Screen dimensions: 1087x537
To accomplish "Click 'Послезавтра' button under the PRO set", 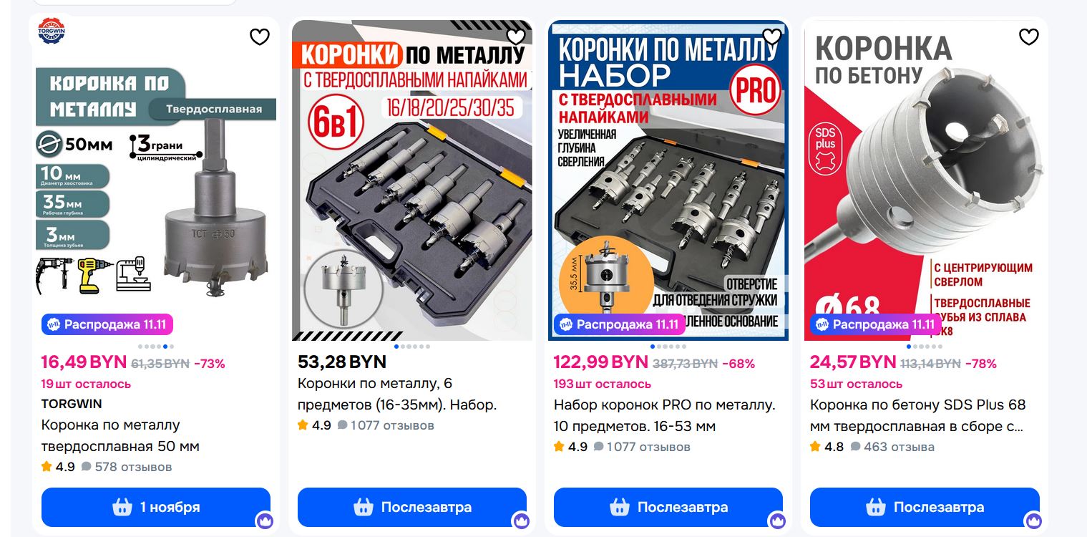I will click(668, 507).
